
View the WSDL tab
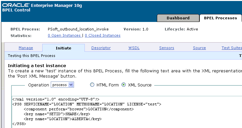point(134,48)
